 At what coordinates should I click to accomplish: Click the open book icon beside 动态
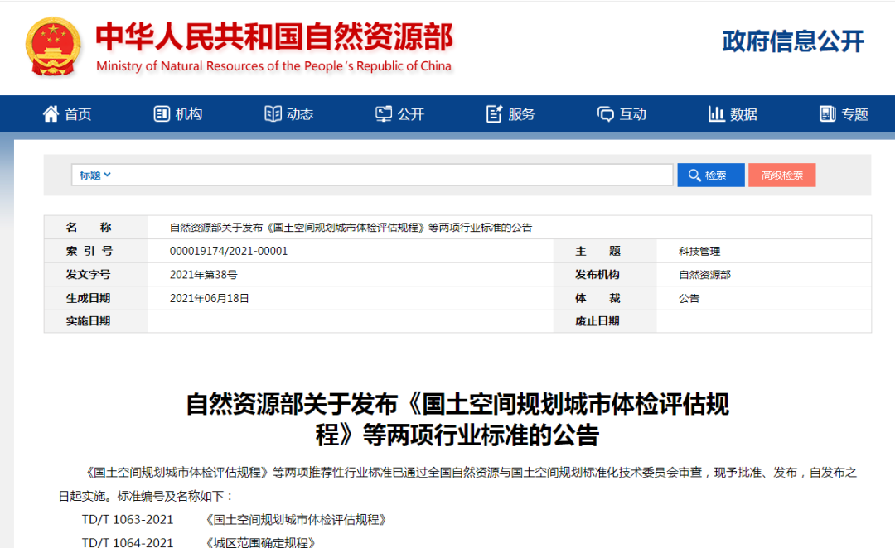point(273,114)
